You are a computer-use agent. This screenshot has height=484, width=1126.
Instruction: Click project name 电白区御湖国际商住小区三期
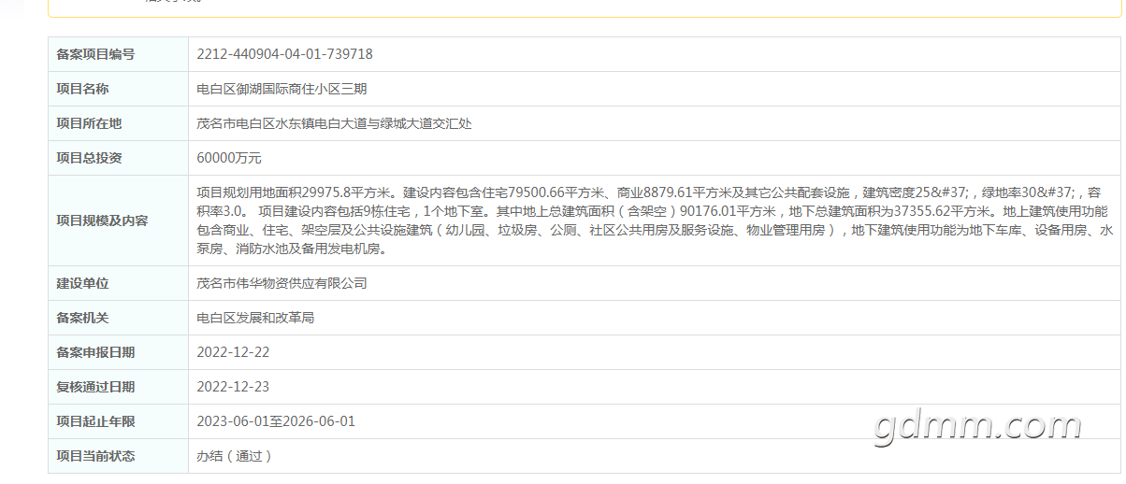point(281,89)
